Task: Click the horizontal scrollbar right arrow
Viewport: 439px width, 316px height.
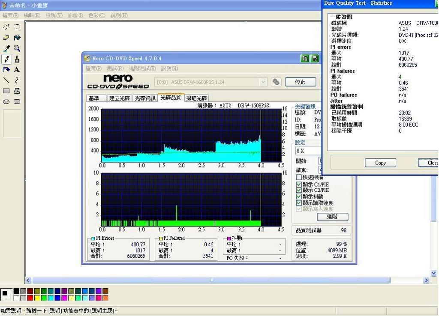Action: pyautogui.click(x=426, y=280)
